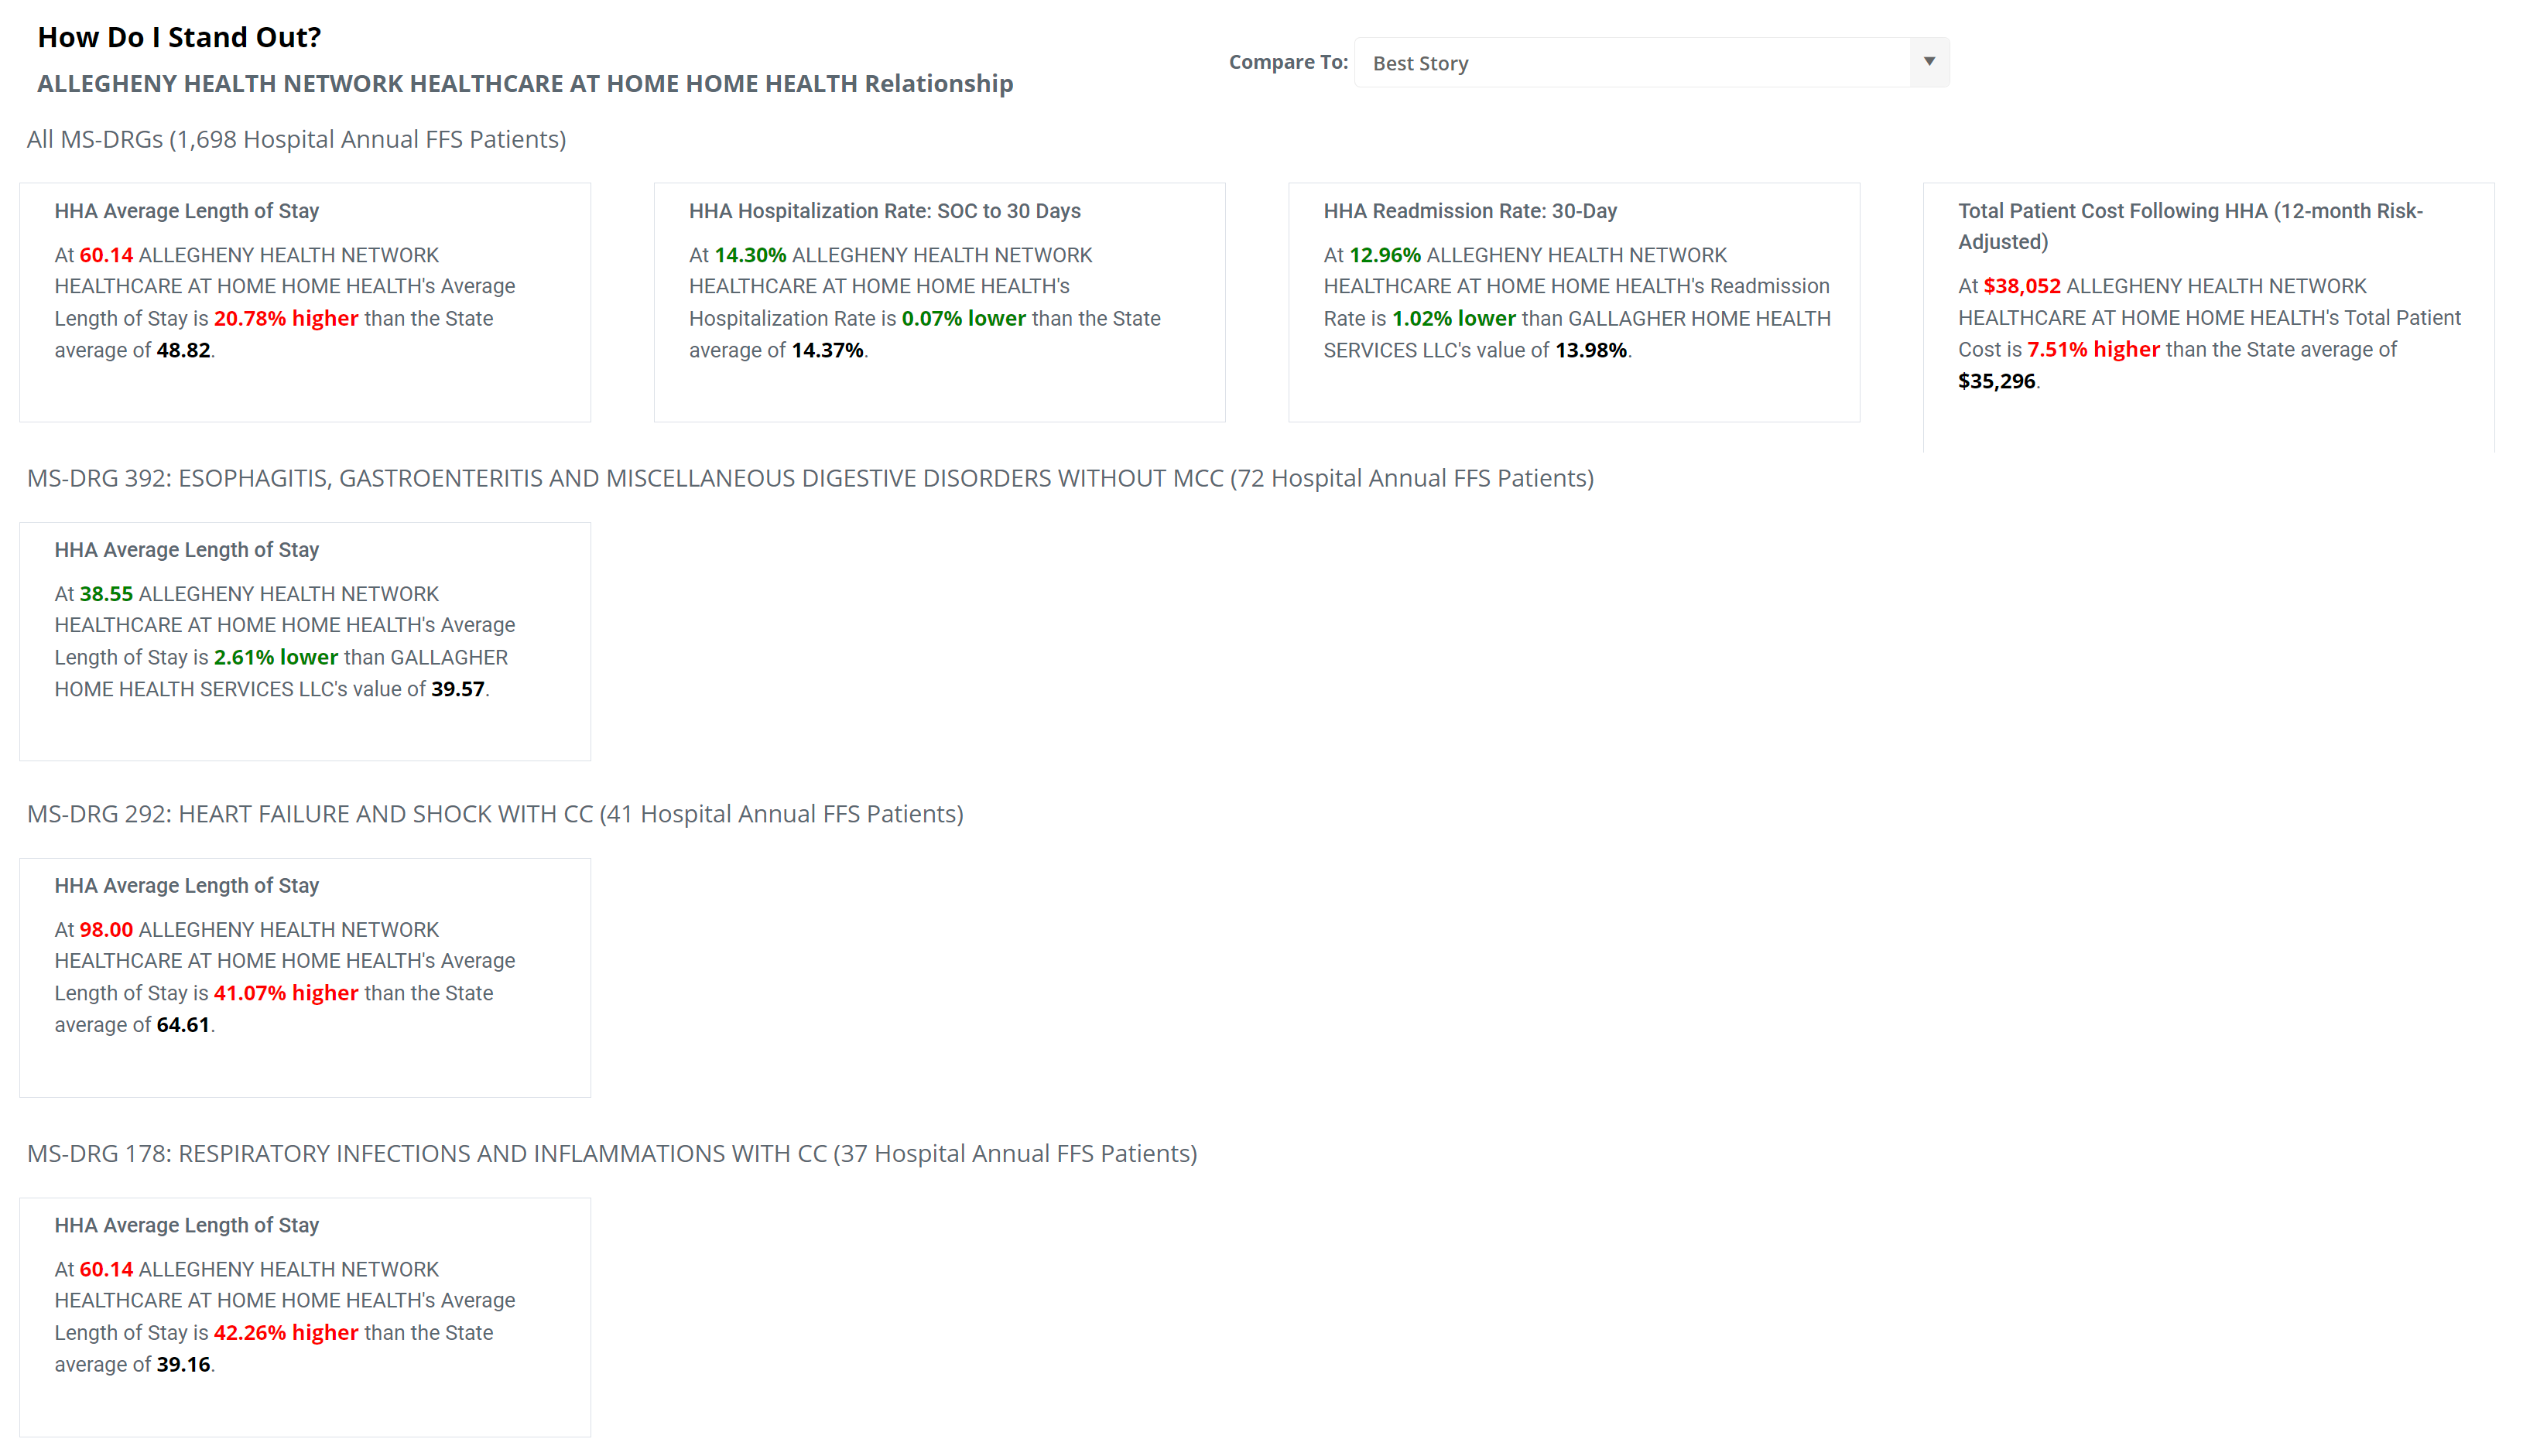The width and height of the screenshot is (2523, 1456).
Task: Click HHA Hospitalization Rate: SOC to 30 Days title
Action: (x=885, y=211)
